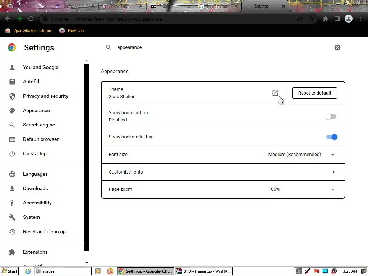Open the Autofill settings section

(x=31, y=82)
